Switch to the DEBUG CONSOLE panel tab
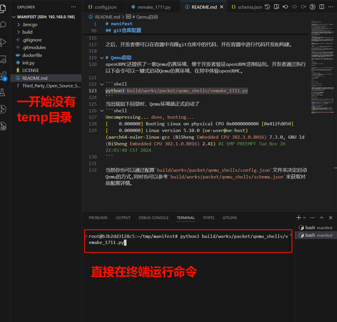The image size is (337, 322). 154,218
